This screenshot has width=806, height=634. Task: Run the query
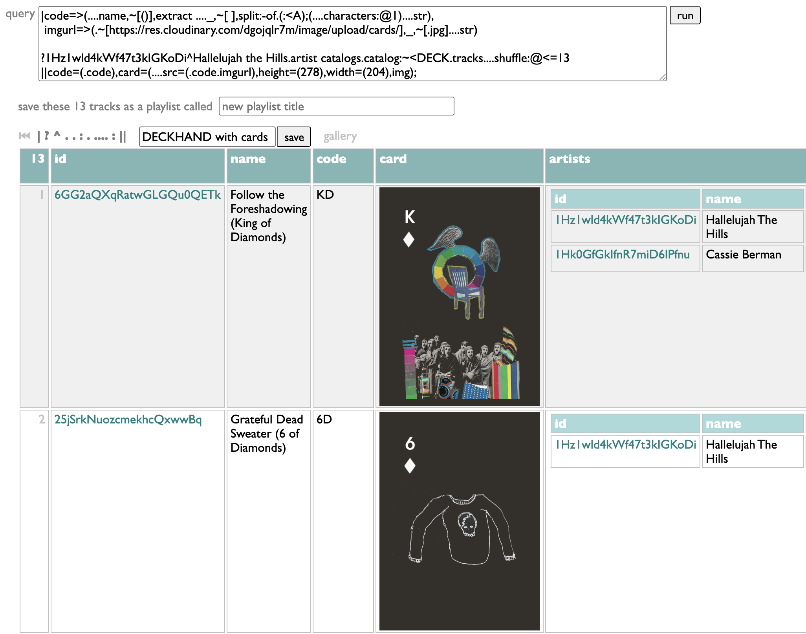click(x=685, y=15)
